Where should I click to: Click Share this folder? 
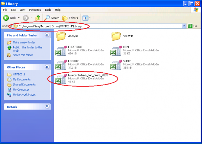point(23,55)
